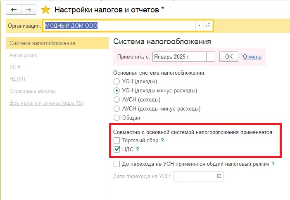Open calendar picker for Дата перехода на УСН
This screenshot has height=200, width=290.
click(x=219, y=176)
